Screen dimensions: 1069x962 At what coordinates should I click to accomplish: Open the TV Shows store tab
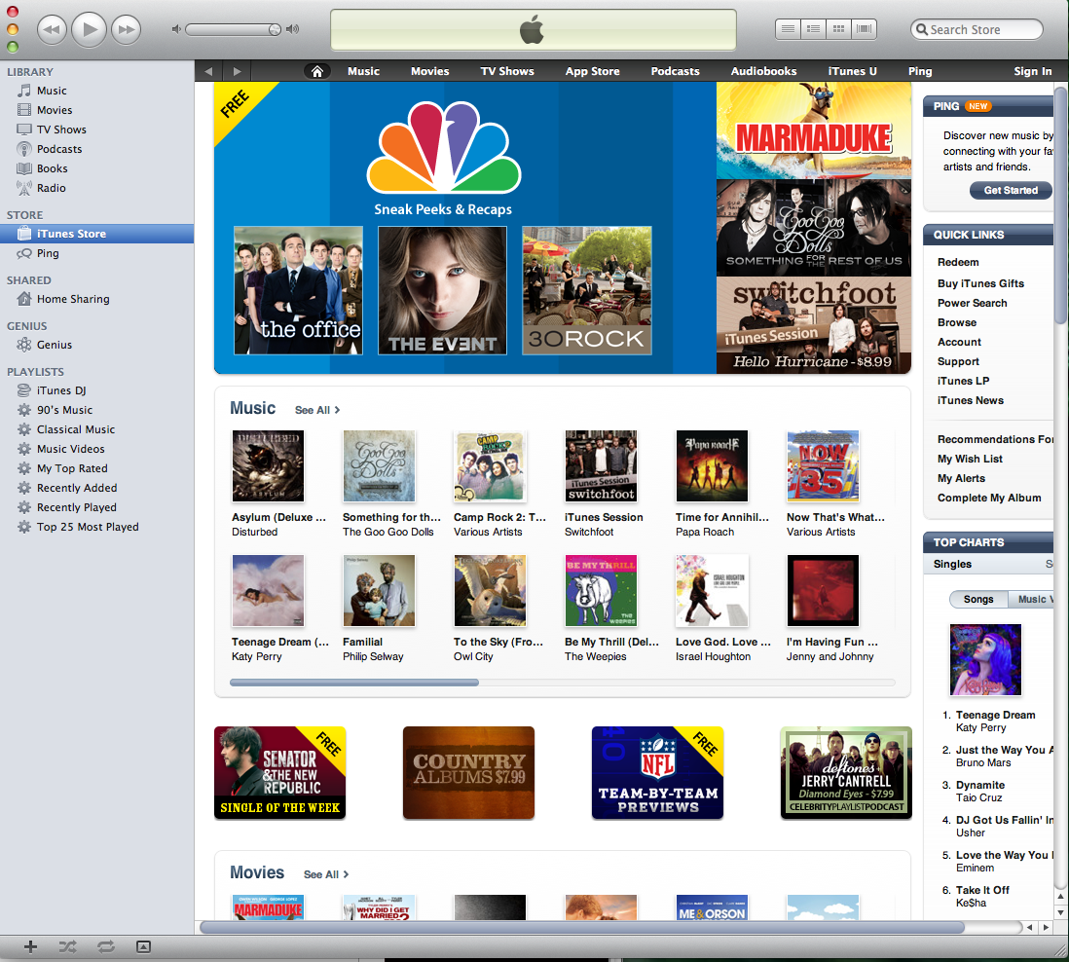[507, 71]
